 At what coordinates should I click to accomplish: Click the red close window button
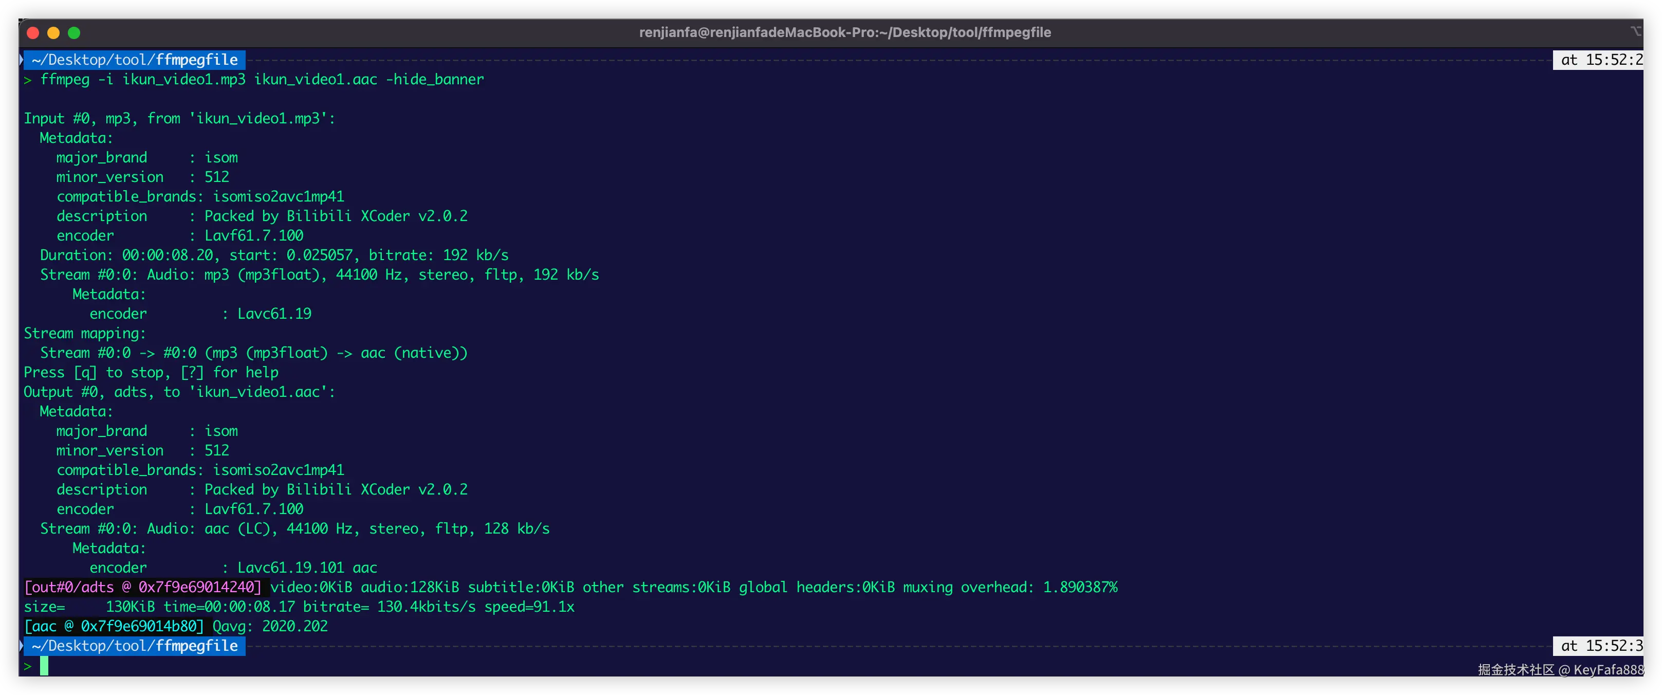pyautogui.click(x=33, y=33)
